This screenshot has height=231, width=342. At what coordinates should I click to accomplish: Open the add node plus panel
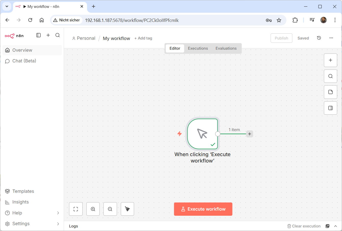click(x=331, y=60)
